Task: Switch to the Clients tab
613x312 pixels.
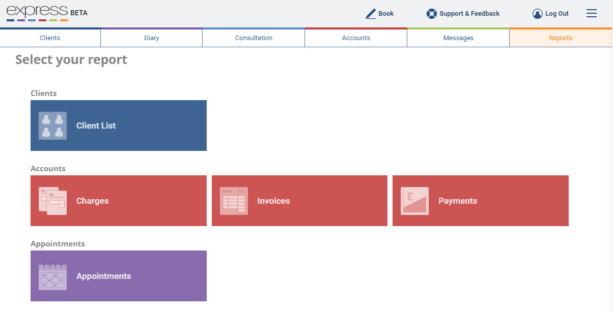Action: pyautogui.click(x=50, y=38)
